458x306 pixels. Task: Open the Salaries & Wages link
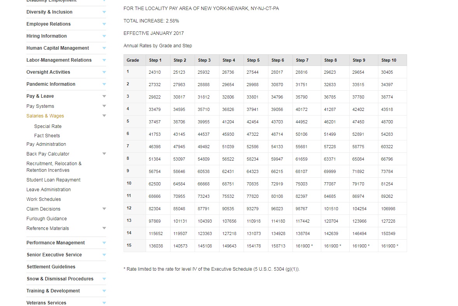tap(45, 116)
